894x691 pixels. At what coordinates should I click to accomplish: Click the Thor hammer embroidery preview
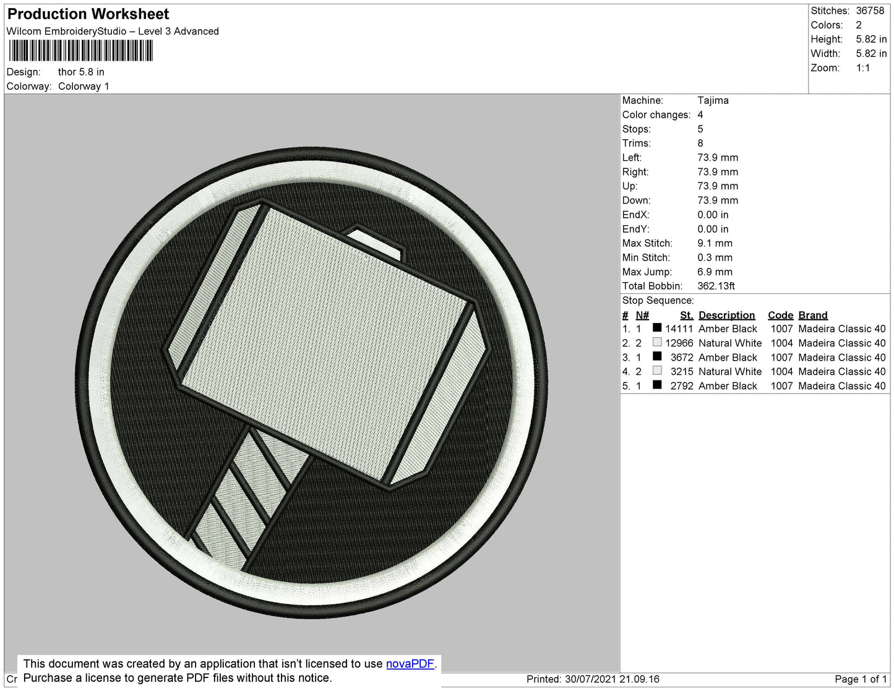[x=312, y=382]
